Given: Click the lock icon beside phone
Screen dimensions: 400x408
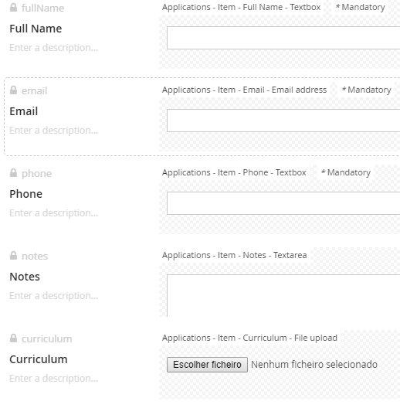Looking at the screenshot, I should (x=13, y=173).
